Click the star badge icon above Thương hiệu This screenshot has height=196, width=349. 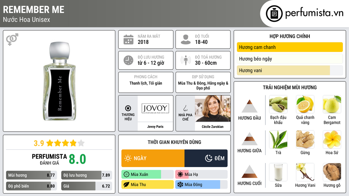click(128, 108)
